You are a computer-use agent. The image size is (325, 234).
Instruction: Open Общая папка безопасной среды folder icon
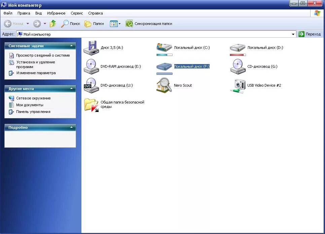(91, 105)
